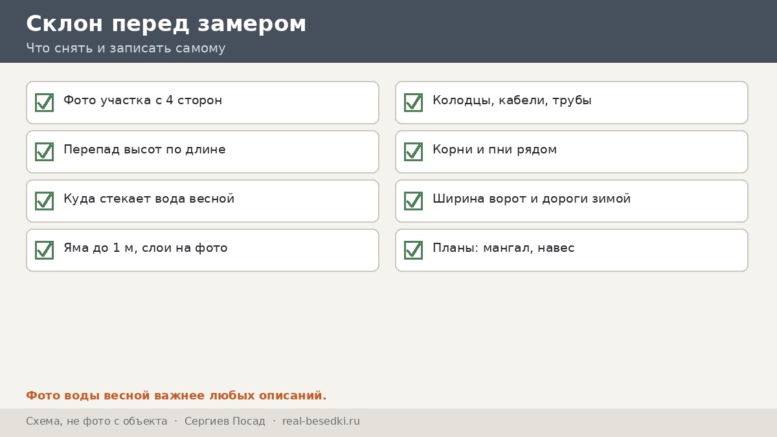Click the orange note 'Фото воды весной важнее любых описаний.'
Viewport: 777px width, 437px height.
[x=176, y=396]
